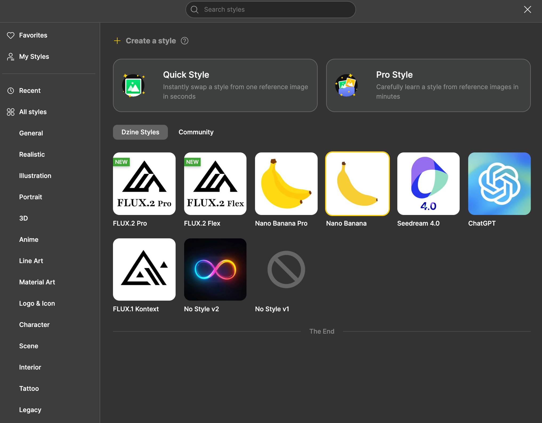Click the help icon beside Create a style

click(184, 41)
